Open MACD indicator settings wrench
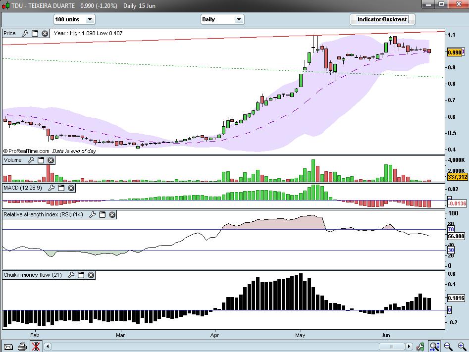 point(51,188)
